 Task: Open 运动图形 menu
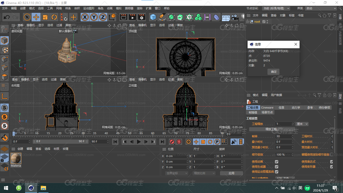pos(89,8)
